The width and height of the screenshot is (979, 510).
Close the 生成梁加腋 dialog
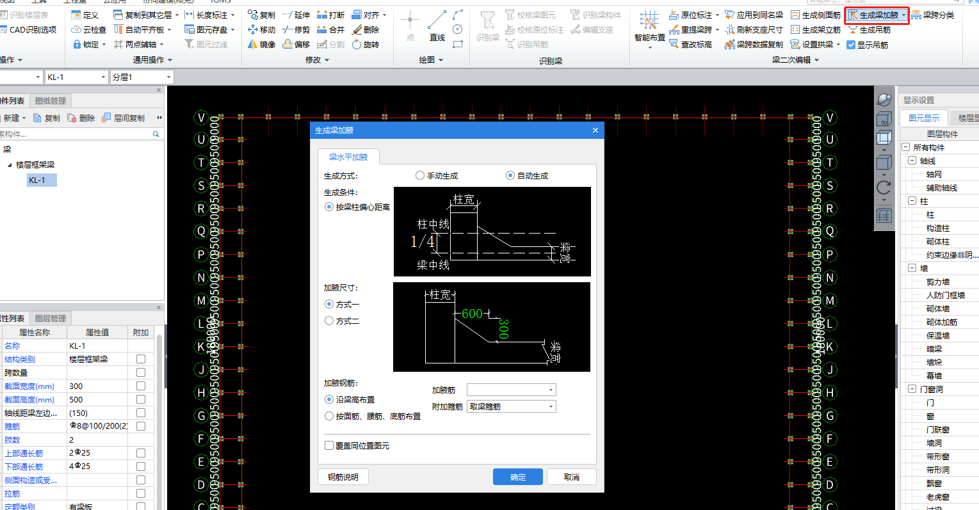tap(595, 130)
